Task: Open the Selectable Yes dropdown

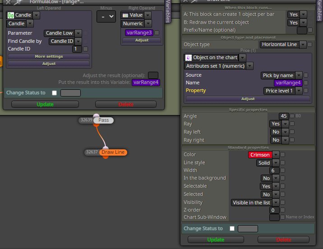Action: tap(276, 186)
